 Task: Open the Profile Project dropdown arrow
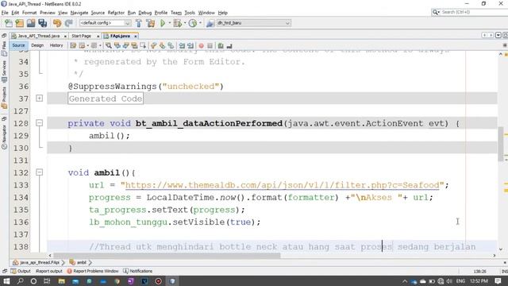click(200, 23)
